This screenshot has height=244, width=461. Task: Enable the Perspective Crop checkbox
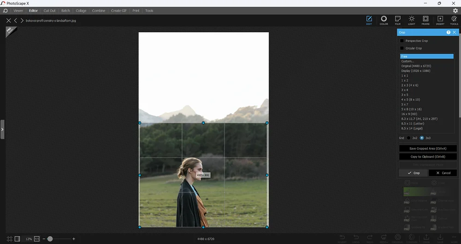click(x=402, y=41)
